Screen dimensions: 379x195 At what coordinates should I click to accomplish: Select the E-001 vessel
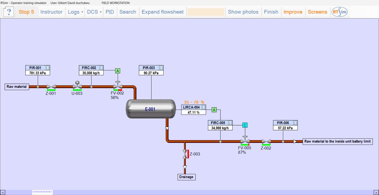pos(151,109)
